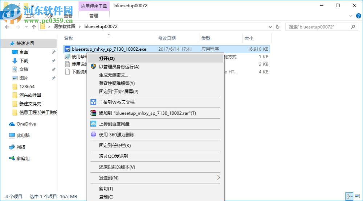Click file size 16,910 KB cell
The width and height of the screenshot is (363, 201).
(258, 49)
